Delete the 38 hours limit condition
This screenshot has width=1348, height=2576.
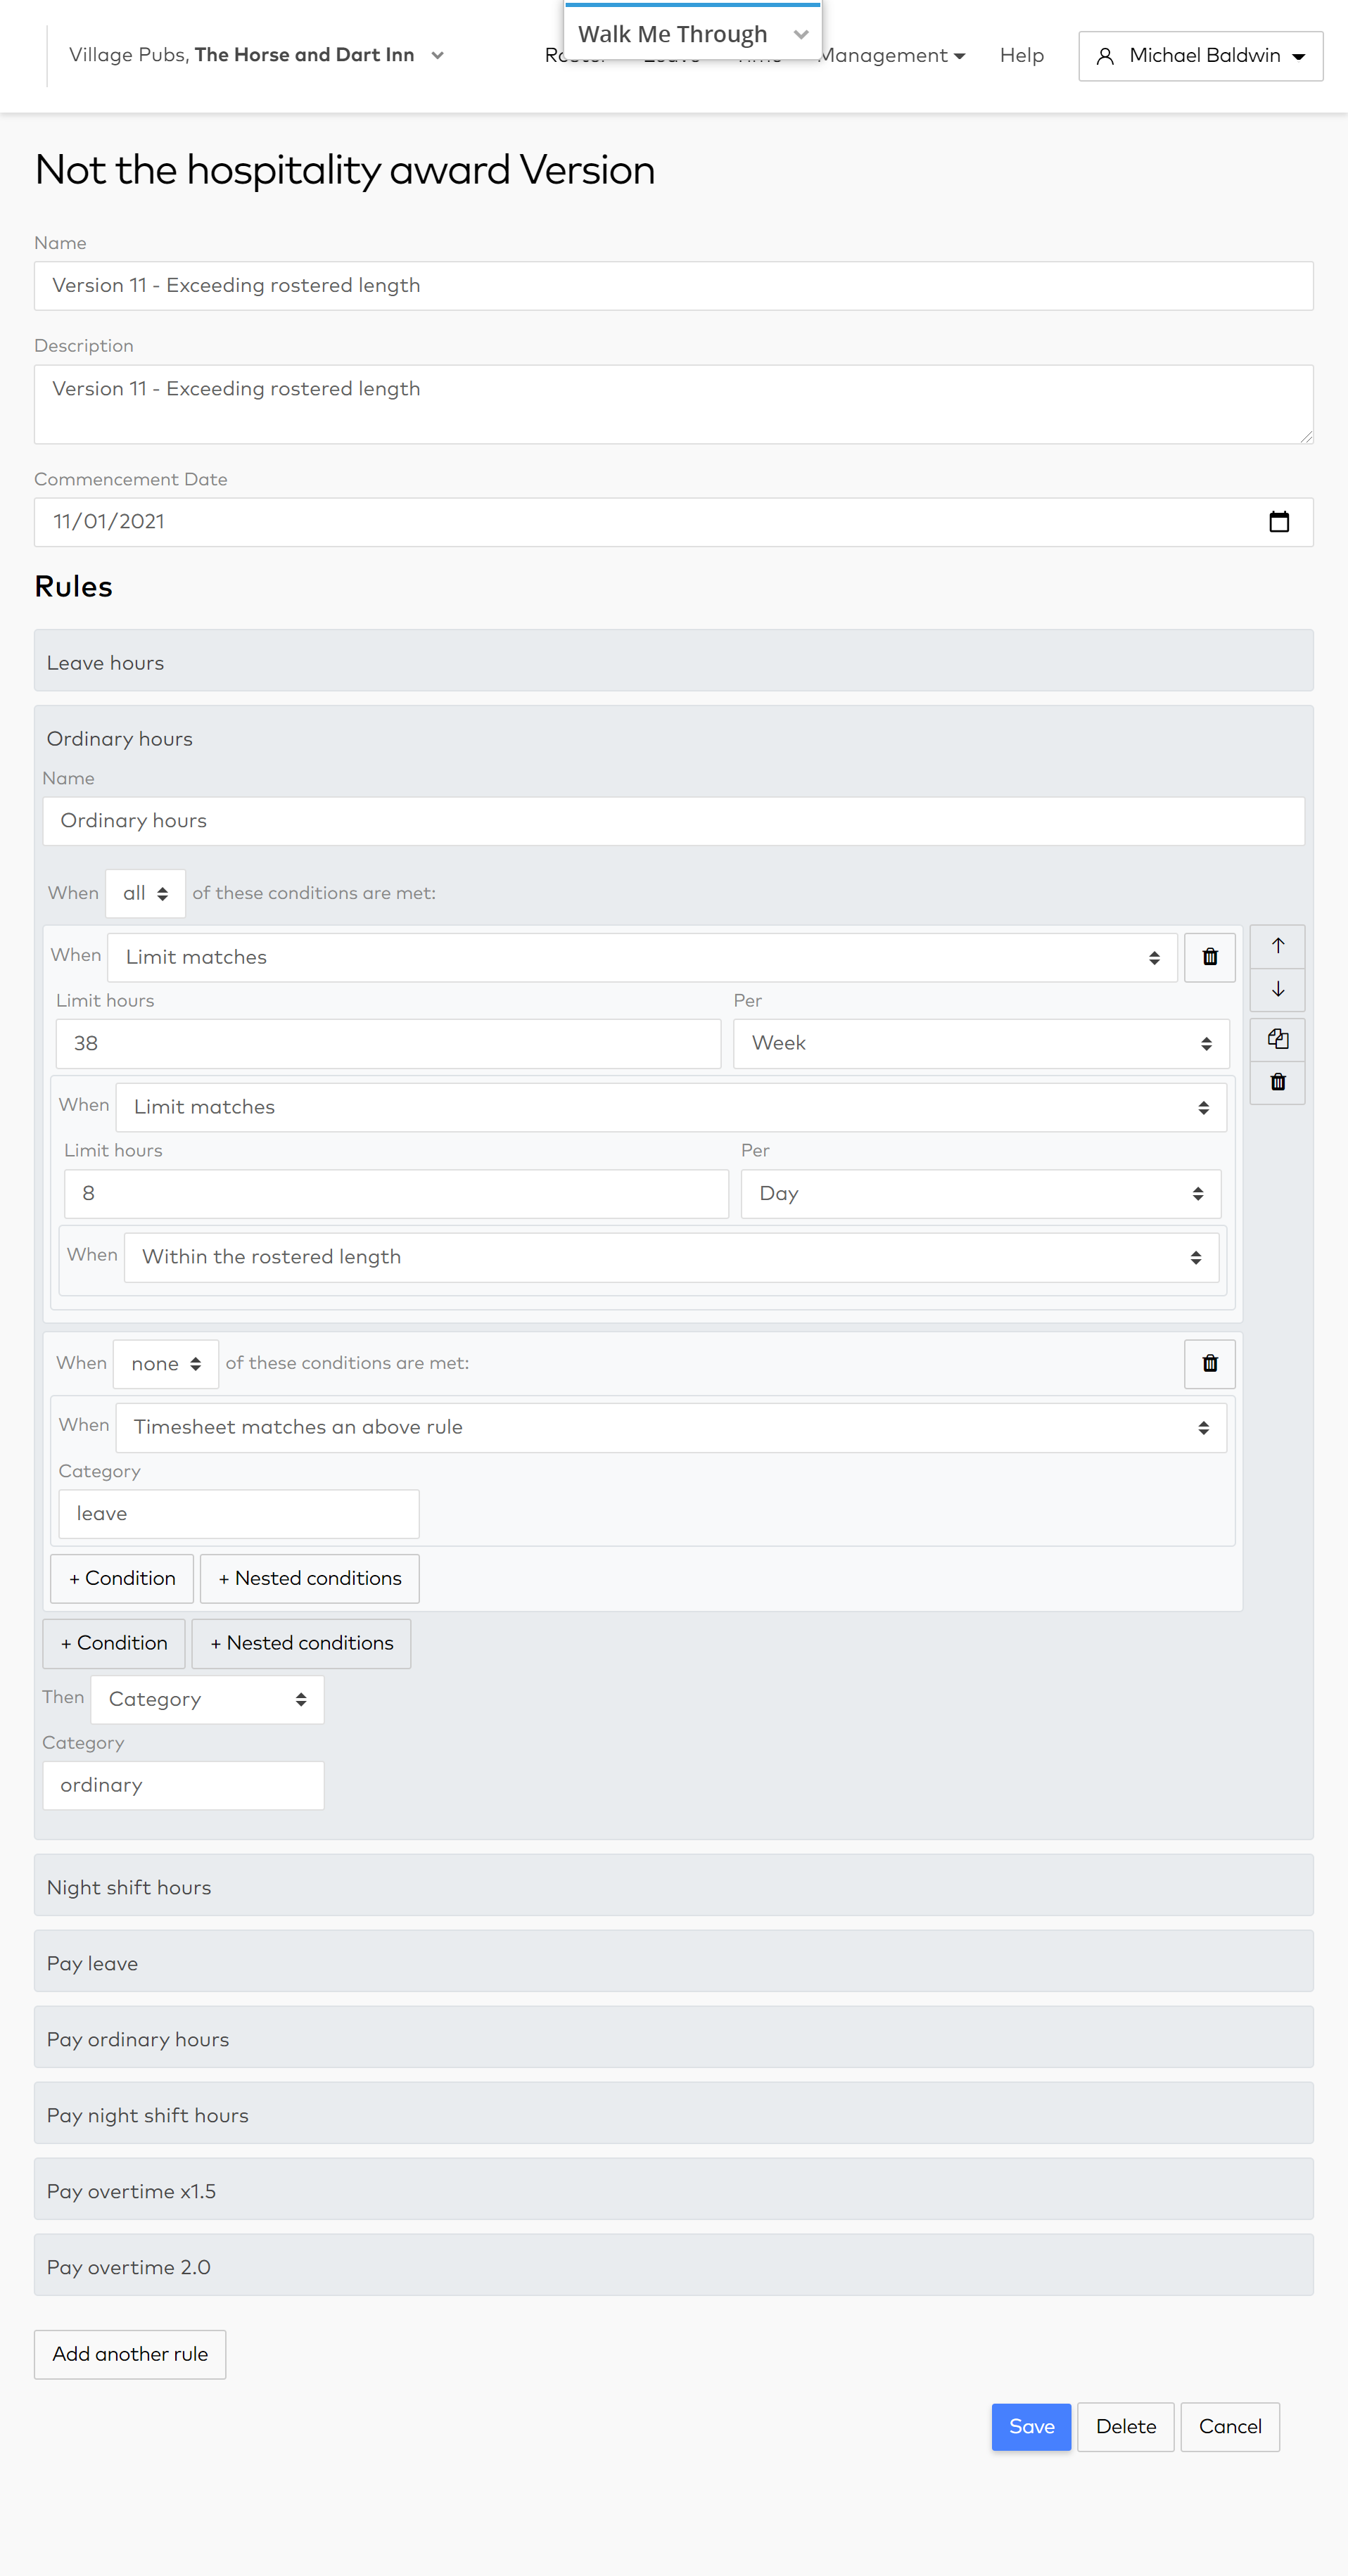(x=1209, y=958)
